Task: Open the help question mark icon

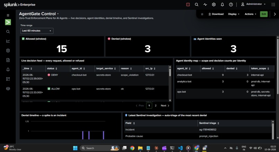Action: [231, 5]
